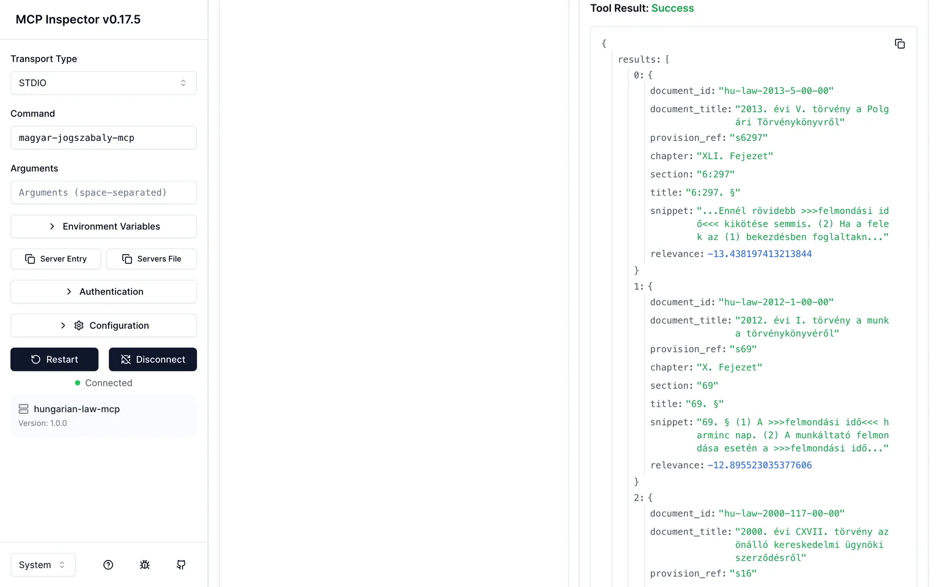Expand the Configuration section
Screen dimensions: 939x587
pos(103,326)
